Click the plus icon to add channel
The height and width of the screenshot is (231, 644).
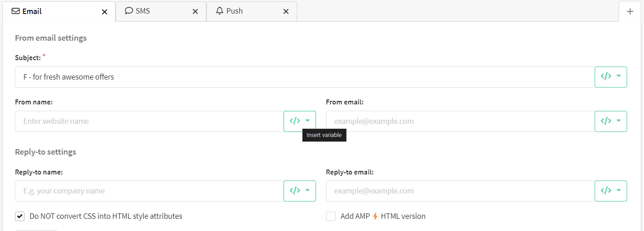pos(630,11)
